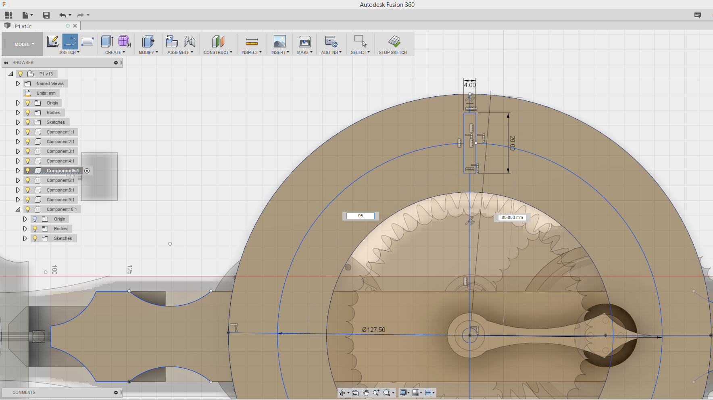Click the Orbit navigation tool
713x400 pixels.
(342, 393)
